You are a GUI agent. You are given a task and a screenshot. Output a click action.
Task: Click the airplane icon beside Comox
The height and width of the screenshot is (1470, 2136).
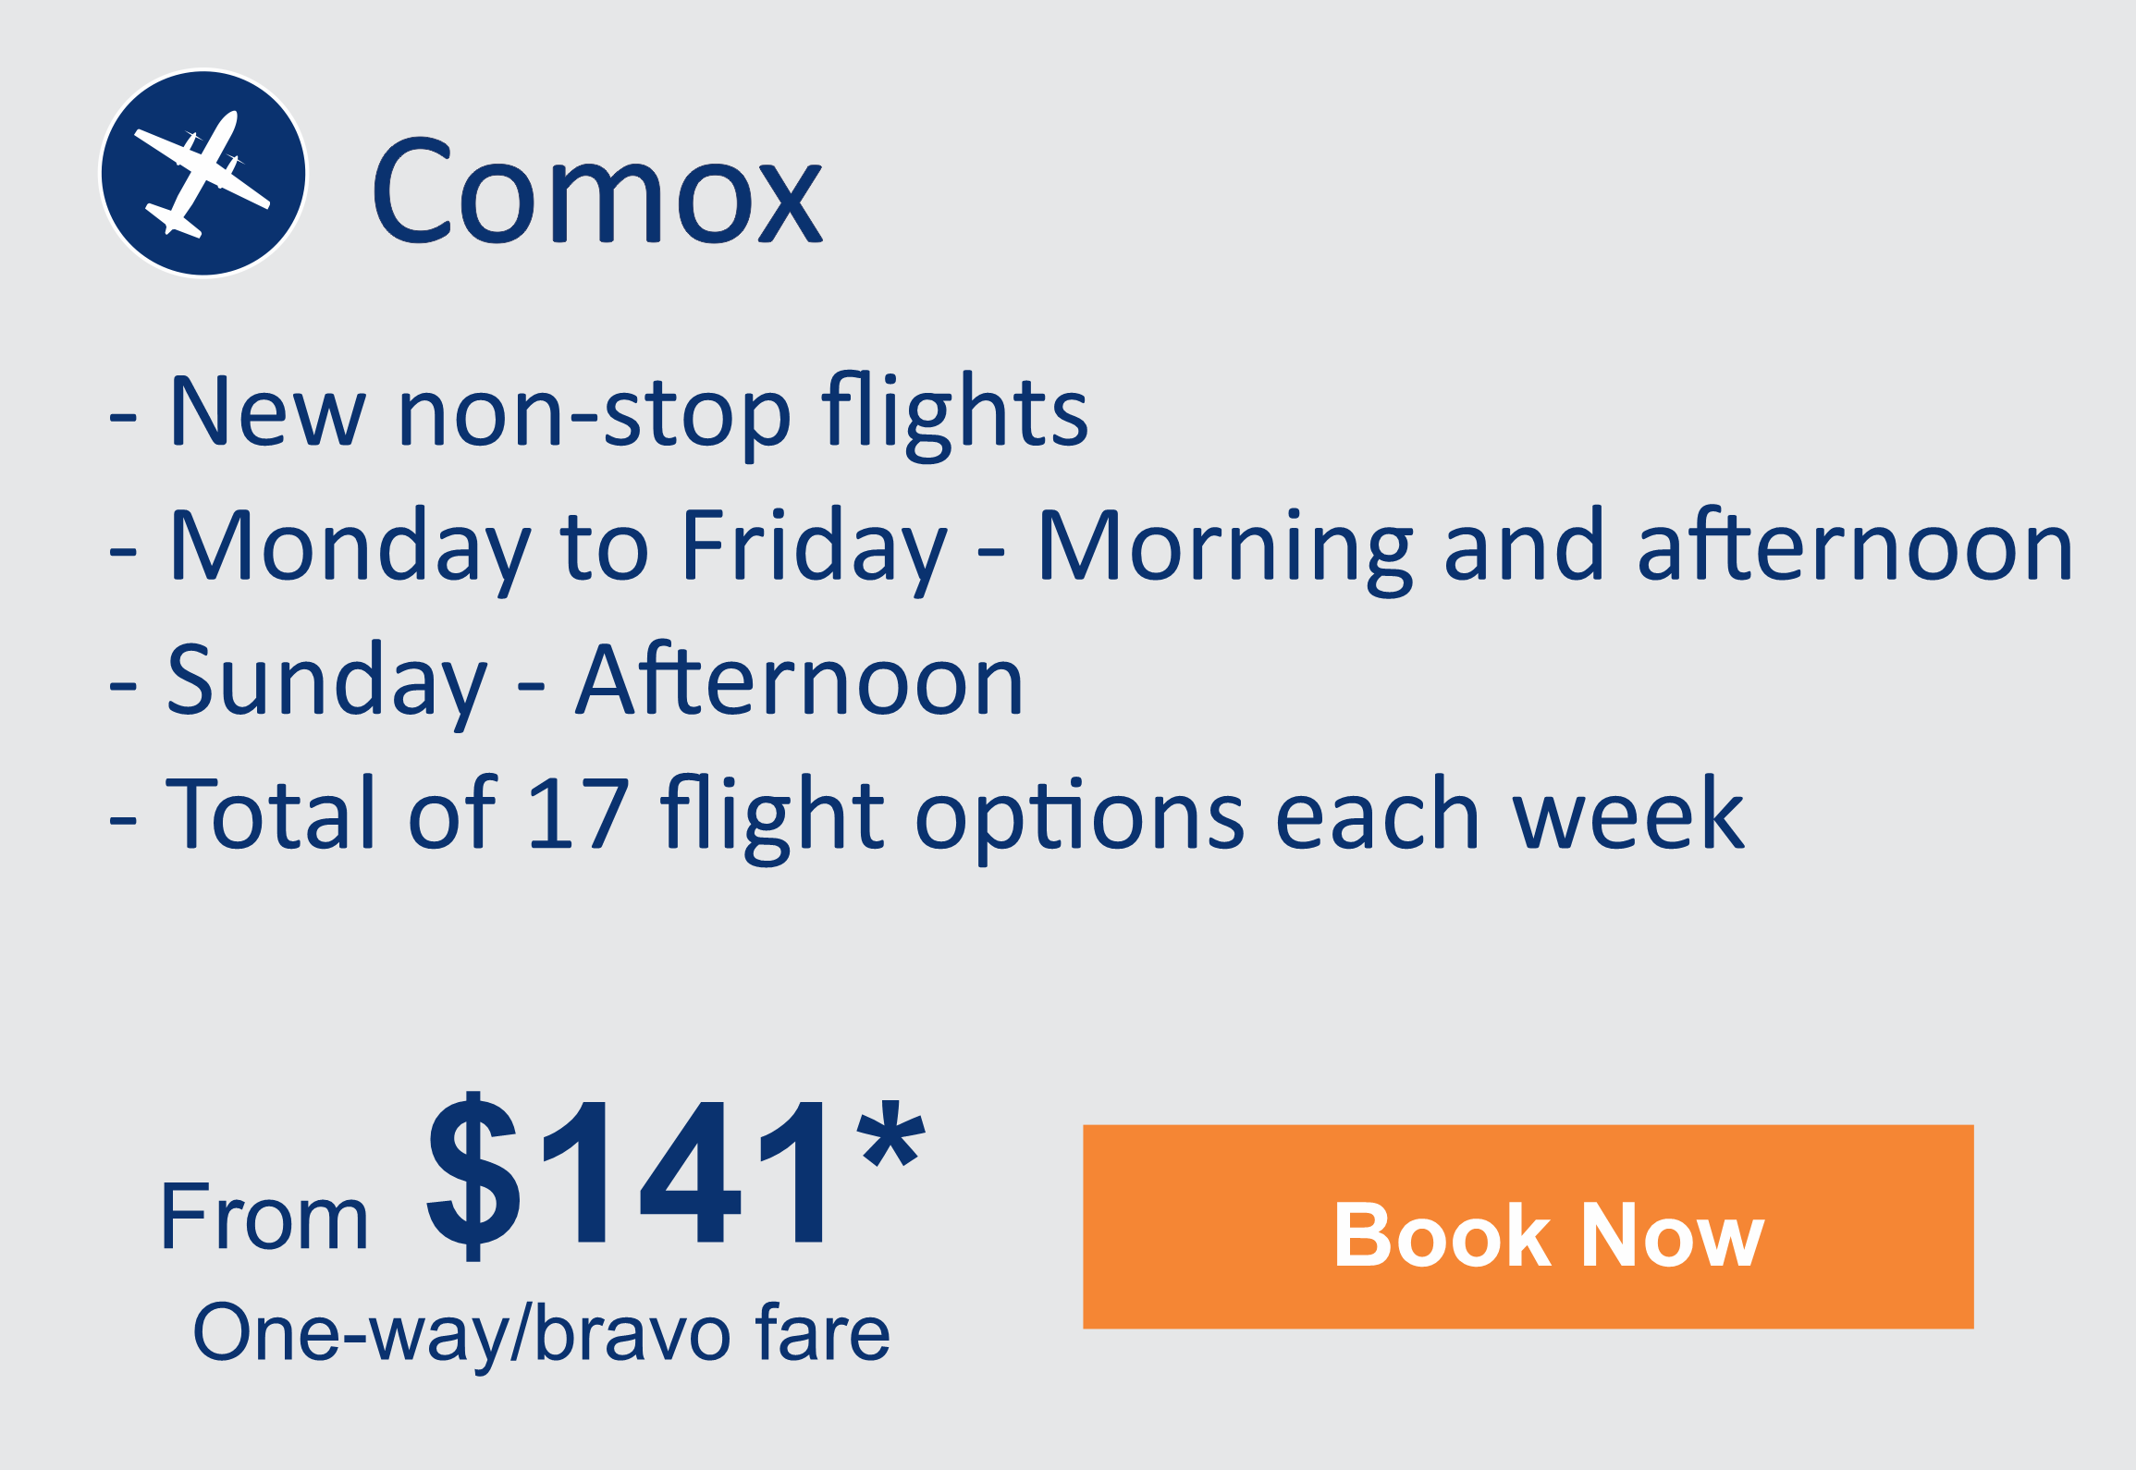(203, 173)
